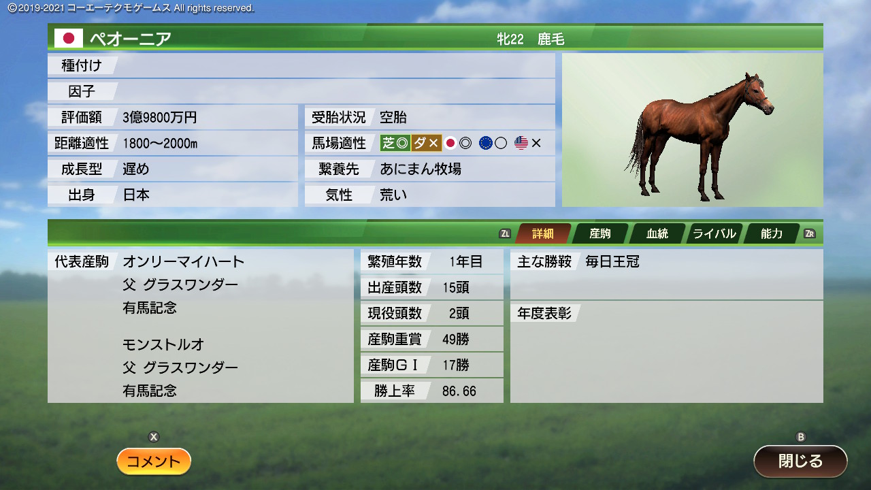Click the 馬場適性 label

click(339, 143)
